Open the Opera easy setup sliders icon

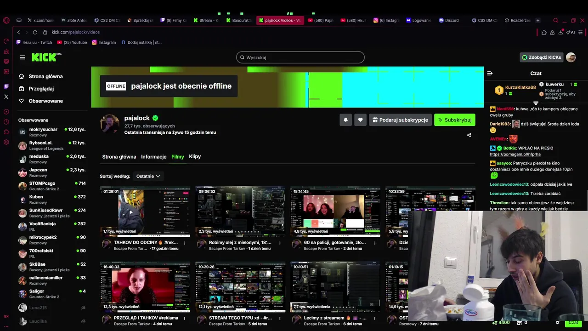(x=581, y=32)
